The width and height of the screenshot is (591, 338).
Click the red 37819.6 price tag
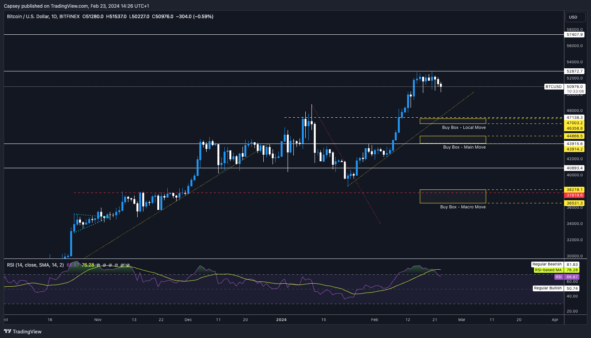coord(574,195)
